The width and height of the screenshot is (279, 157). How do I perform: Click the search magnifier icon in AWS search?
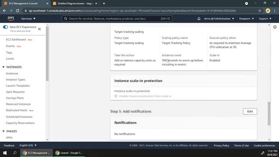[x=66, y=18]
